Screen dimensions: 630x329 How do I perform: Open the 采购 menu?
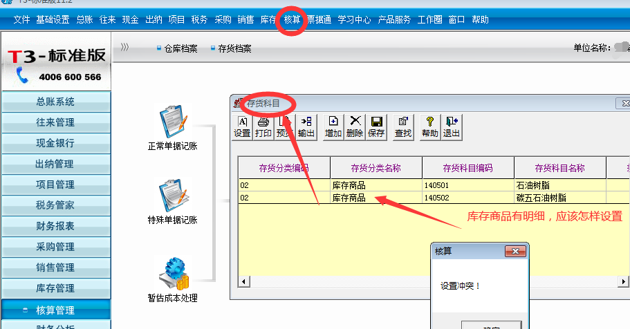coord(223,19)
